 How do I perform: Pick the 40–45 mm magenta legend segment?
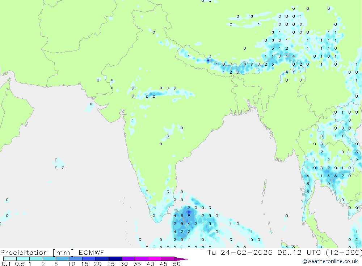point(155,259)
